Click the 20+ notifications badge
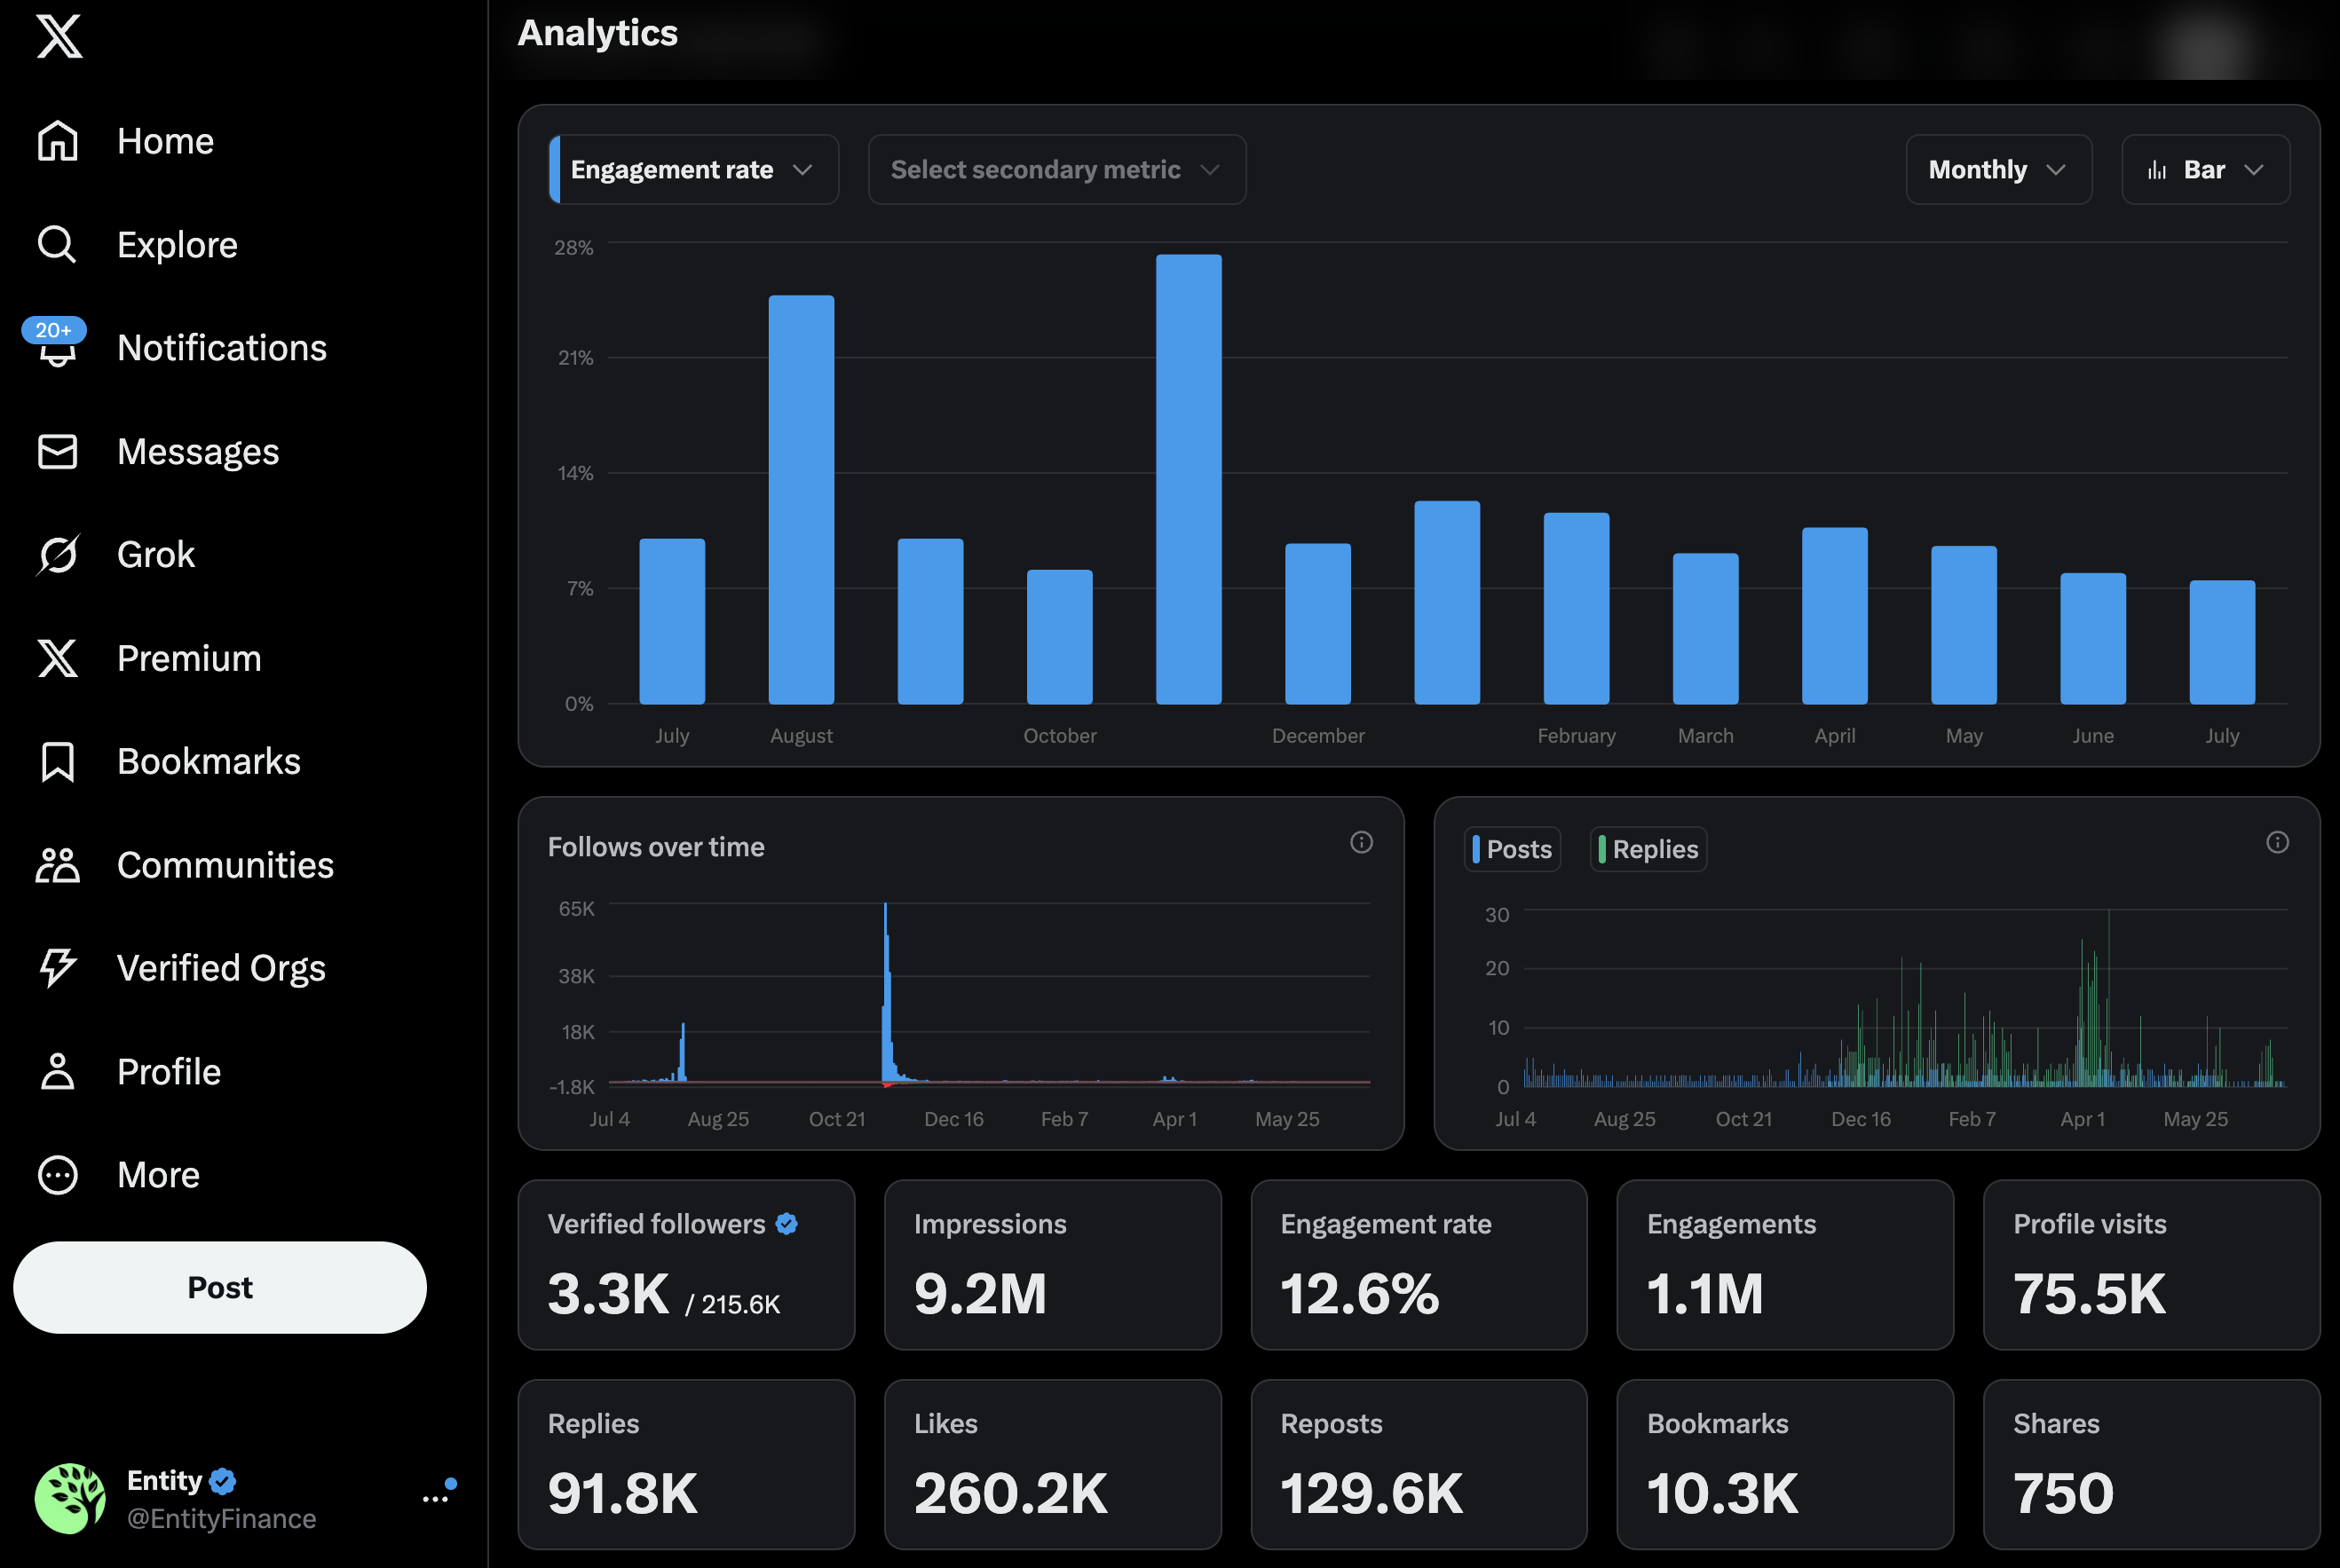2340x1568 pixels. (53, 330)
